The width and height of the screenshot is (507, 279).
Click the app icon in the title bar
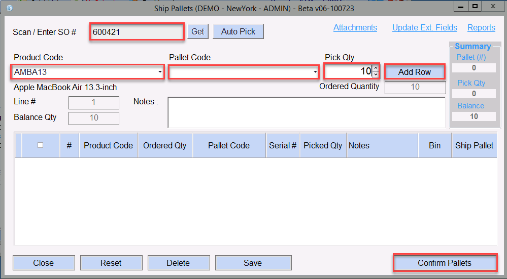coord(9,8)
